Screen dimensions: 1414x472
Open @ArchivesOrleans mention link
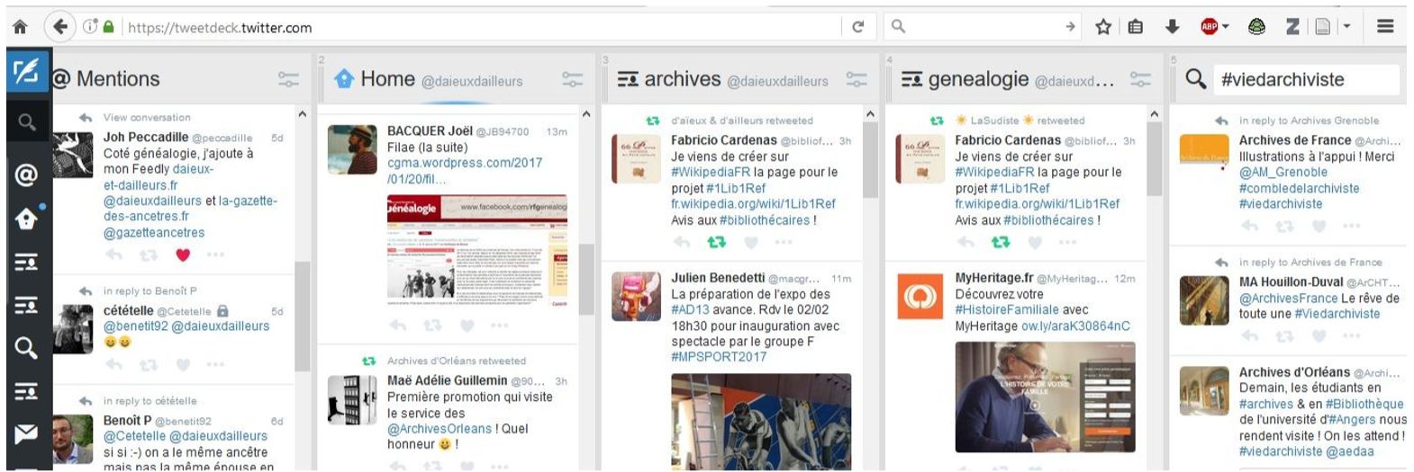click(440, 429)
